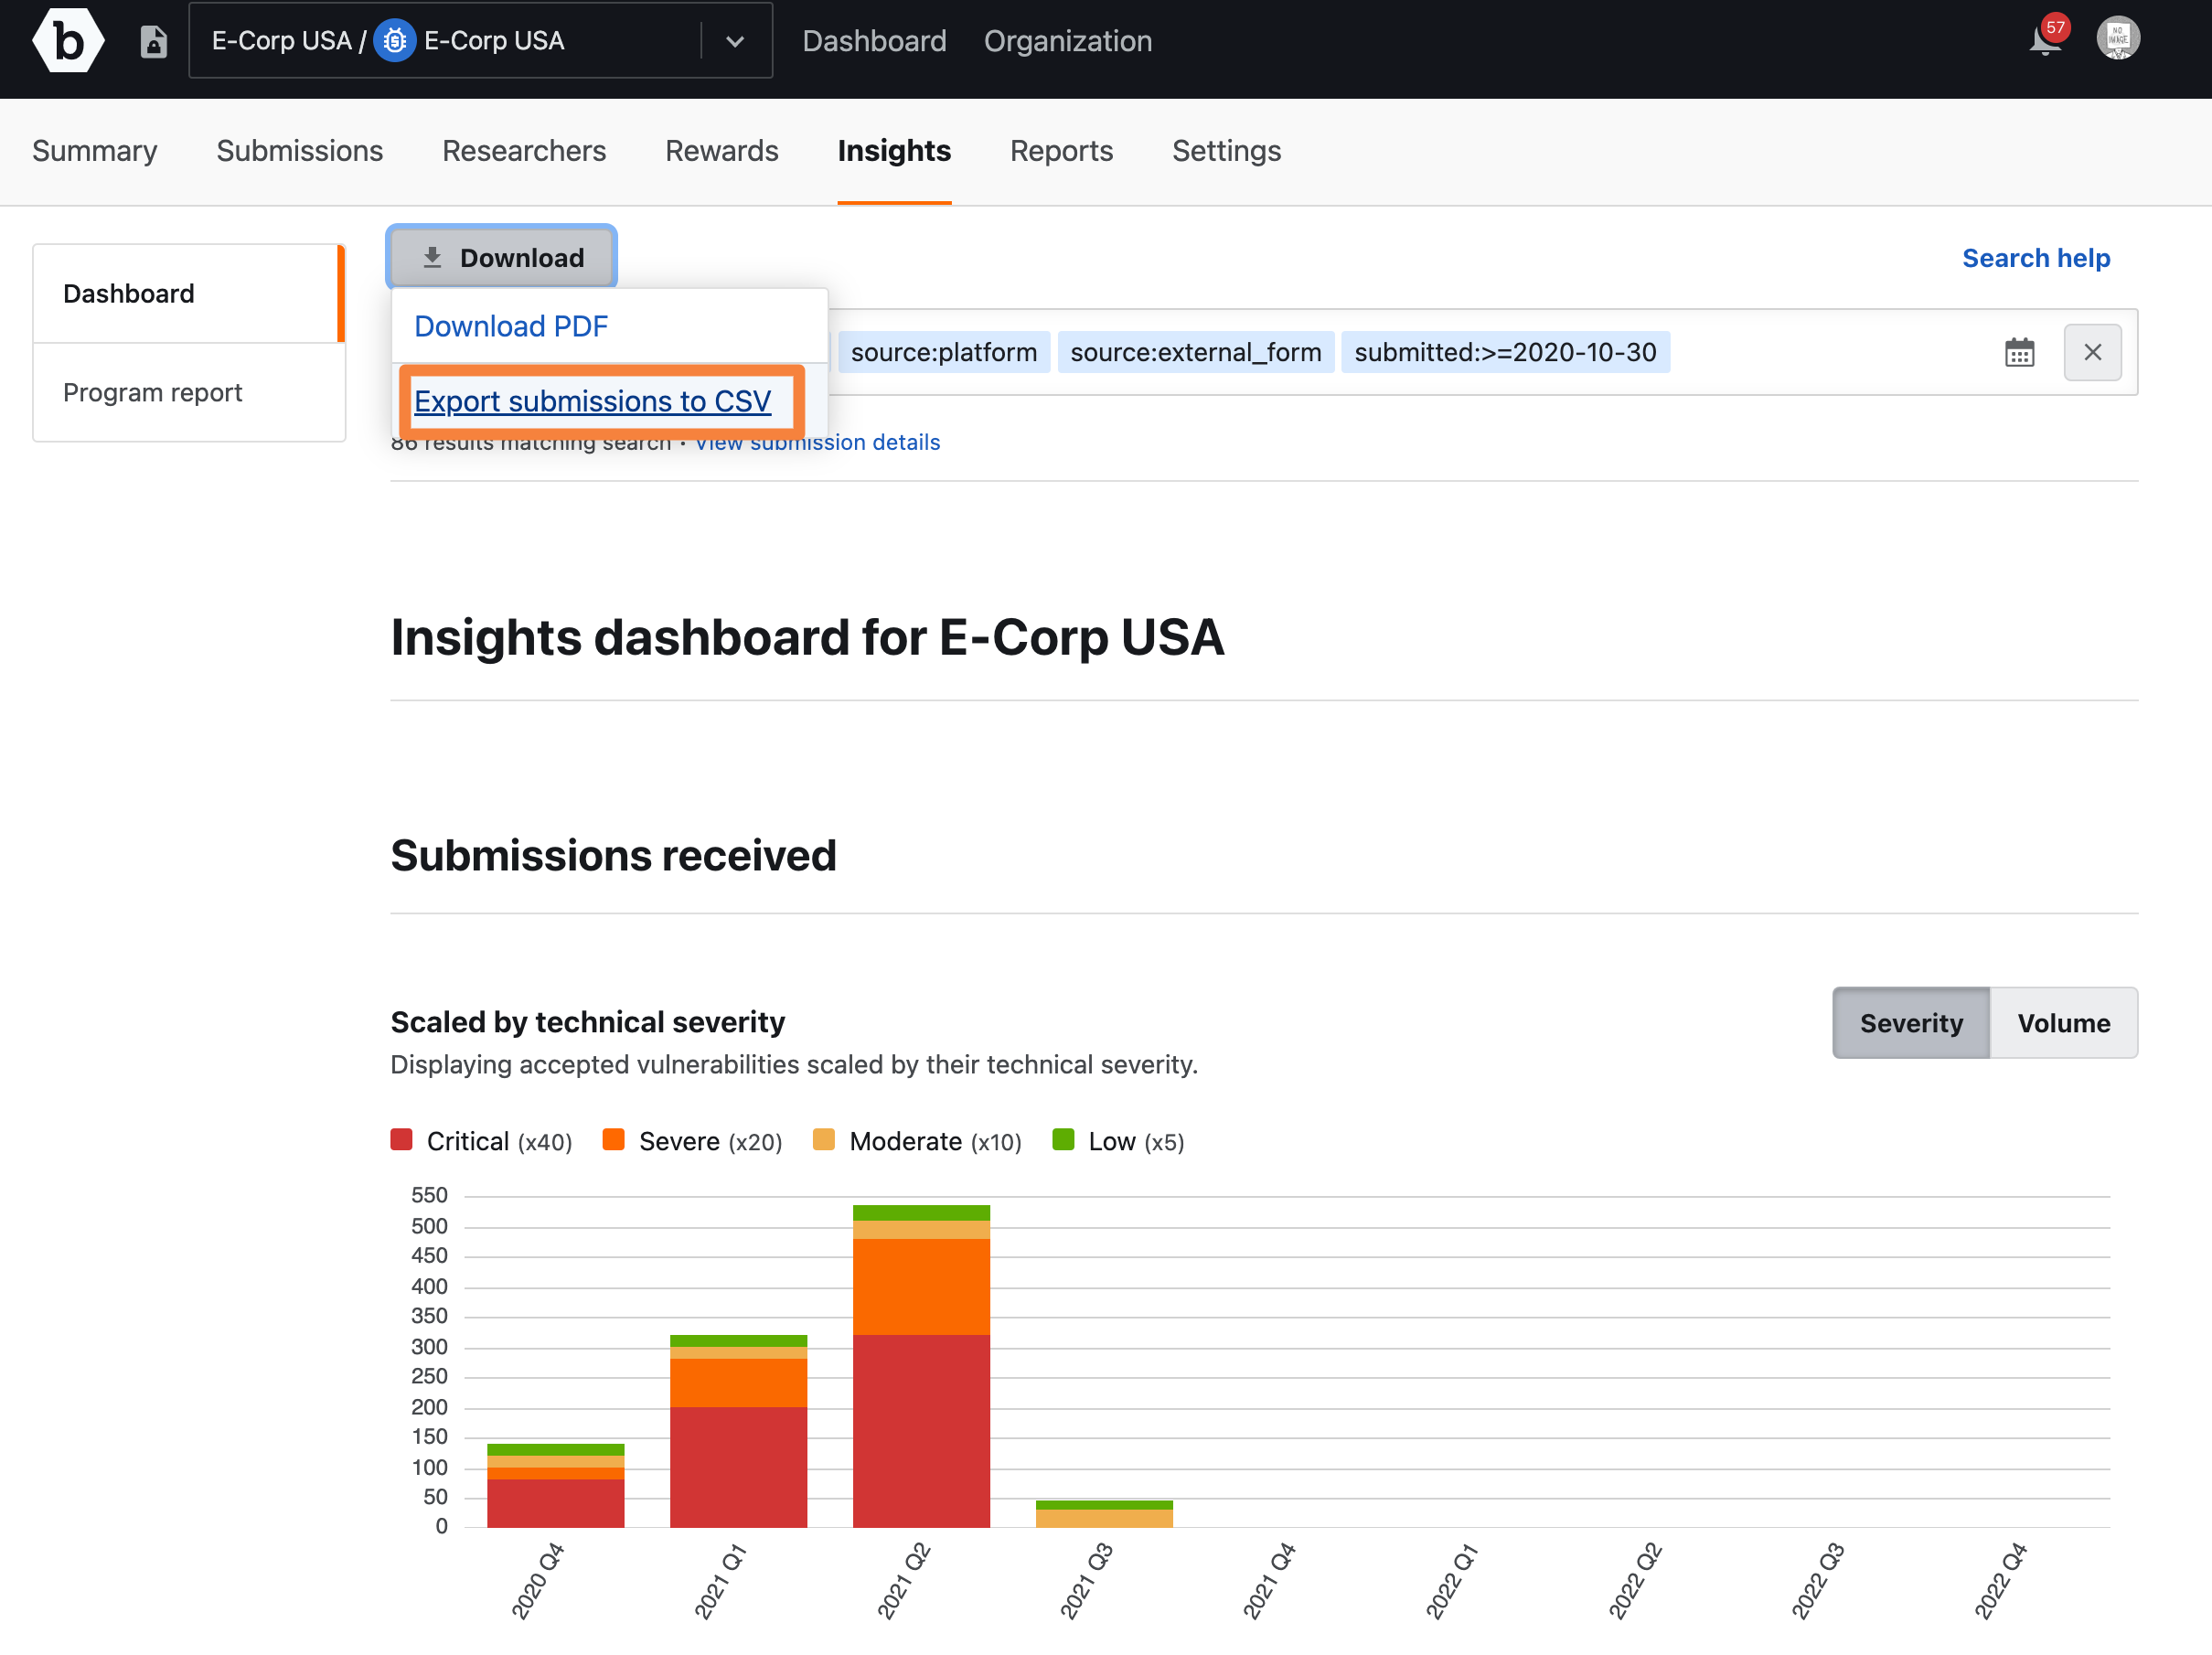Open the locked document icon in header
The height and width of the screenshot is (1655, 2212).
(153, 41)
